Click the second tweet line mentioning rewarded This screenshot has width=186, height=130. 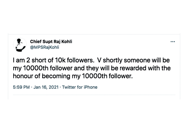(x=92, y=68)
